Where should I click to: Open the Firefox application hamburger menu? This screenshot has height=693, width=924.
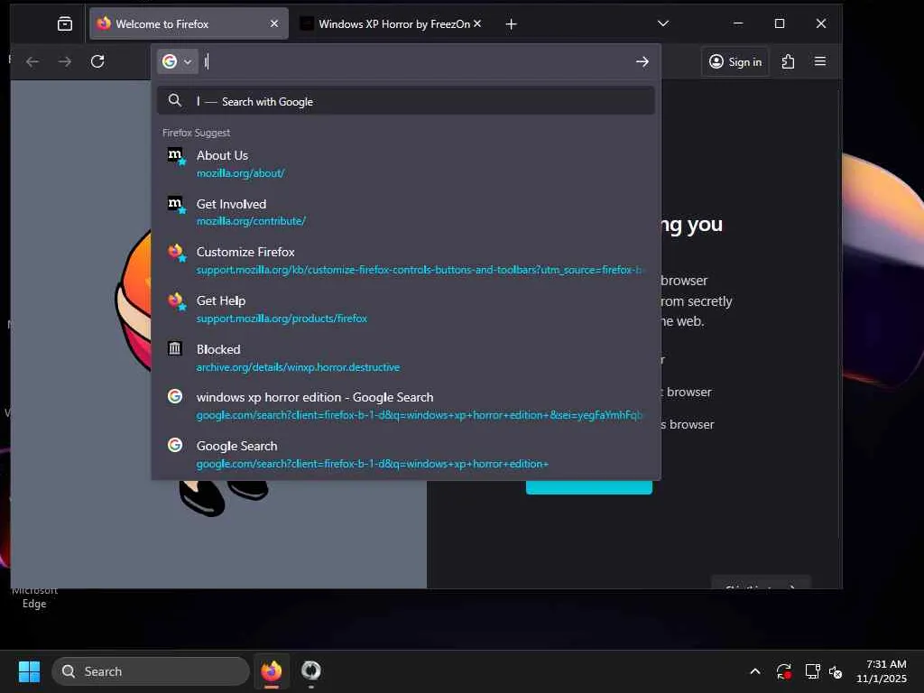pyautogui.click(x=819, y=61)
